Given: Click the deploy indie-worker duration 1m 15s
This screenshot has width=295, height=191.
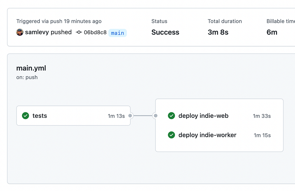Looking at the screenshot, I should point(262,135).
